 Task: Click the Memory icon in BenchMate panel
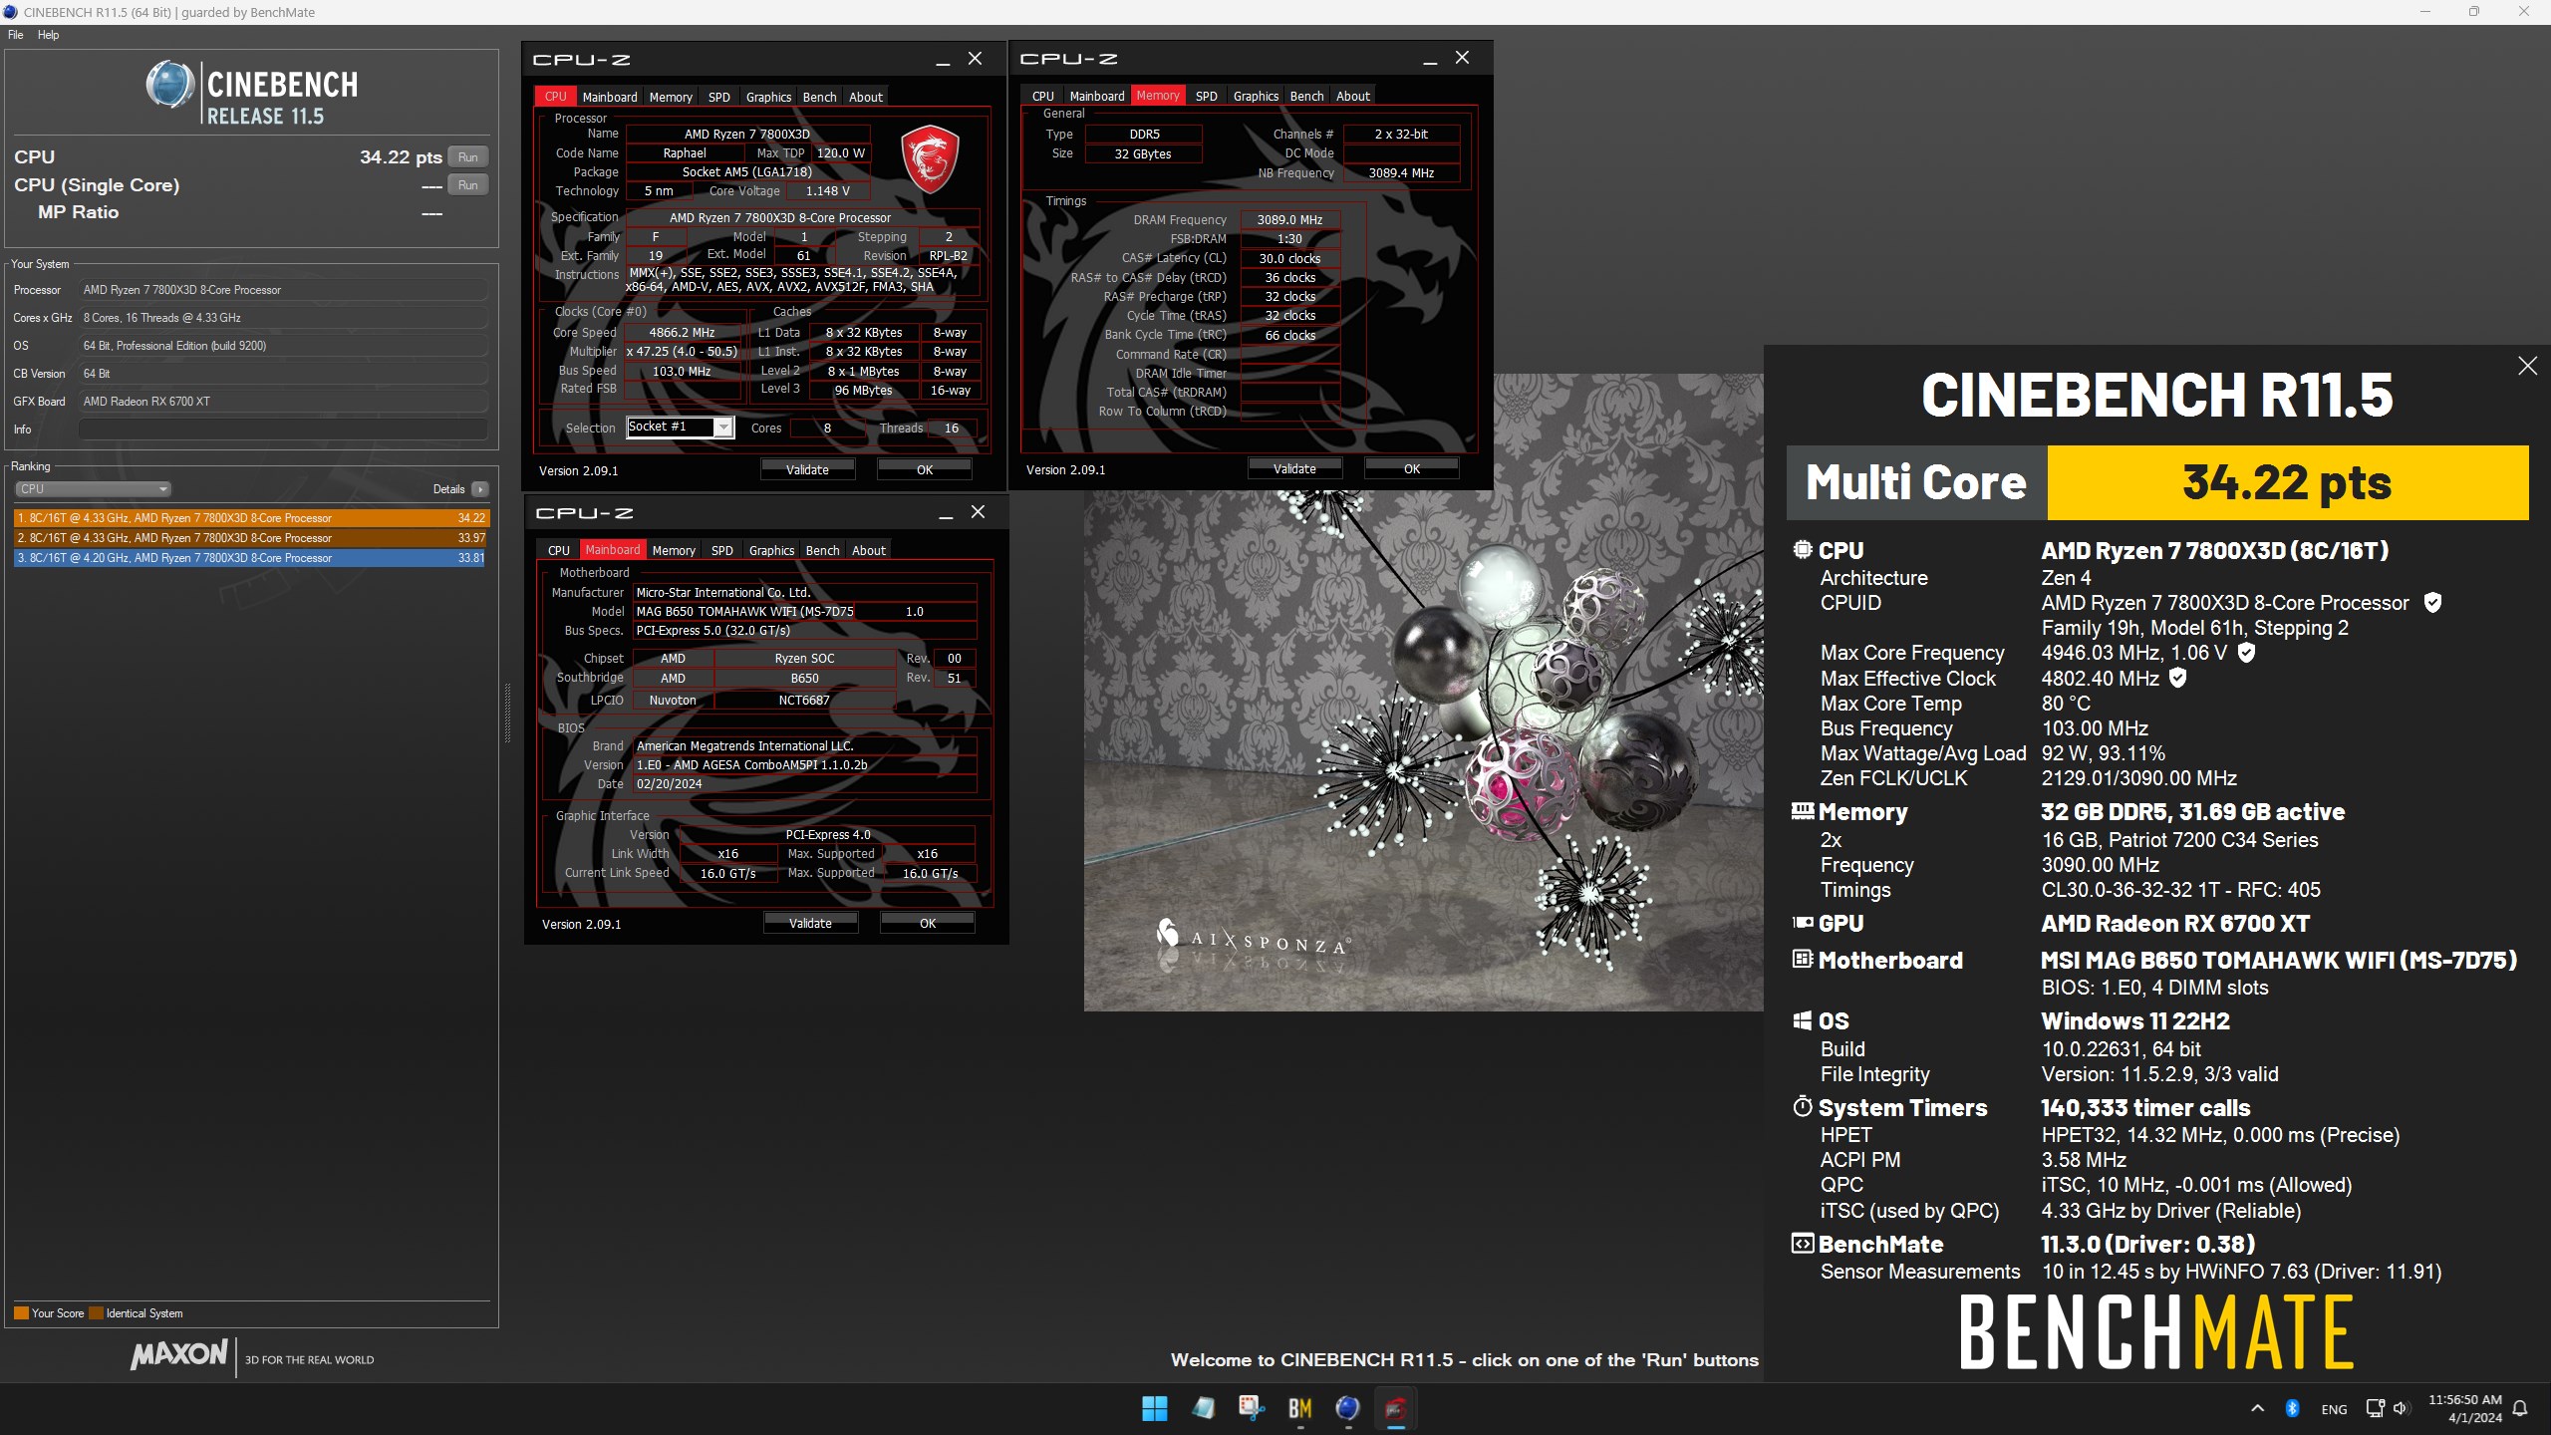pyautogui.click(x=1803, y=811)
